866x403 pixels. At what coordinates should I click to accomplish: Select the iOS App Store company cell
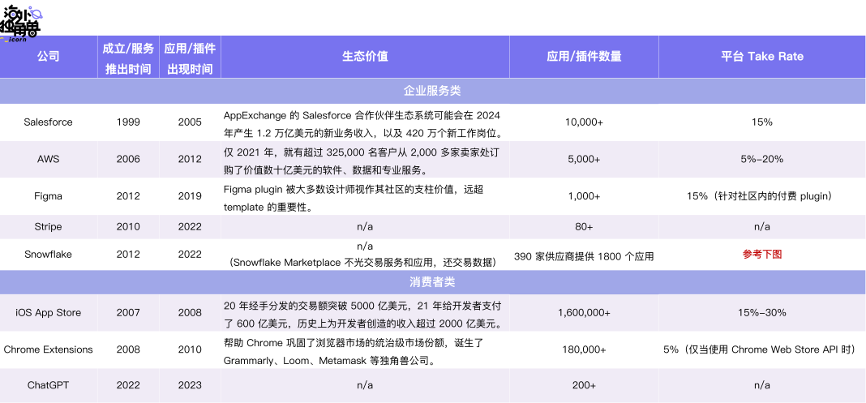point(48,312)
